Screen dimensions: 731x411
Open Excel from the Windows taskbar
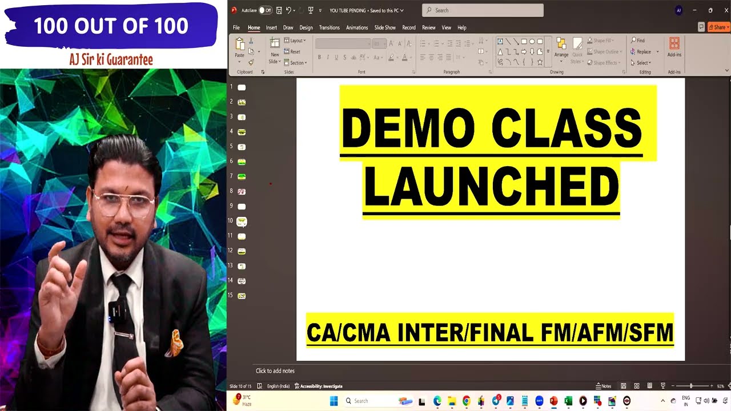568,401
